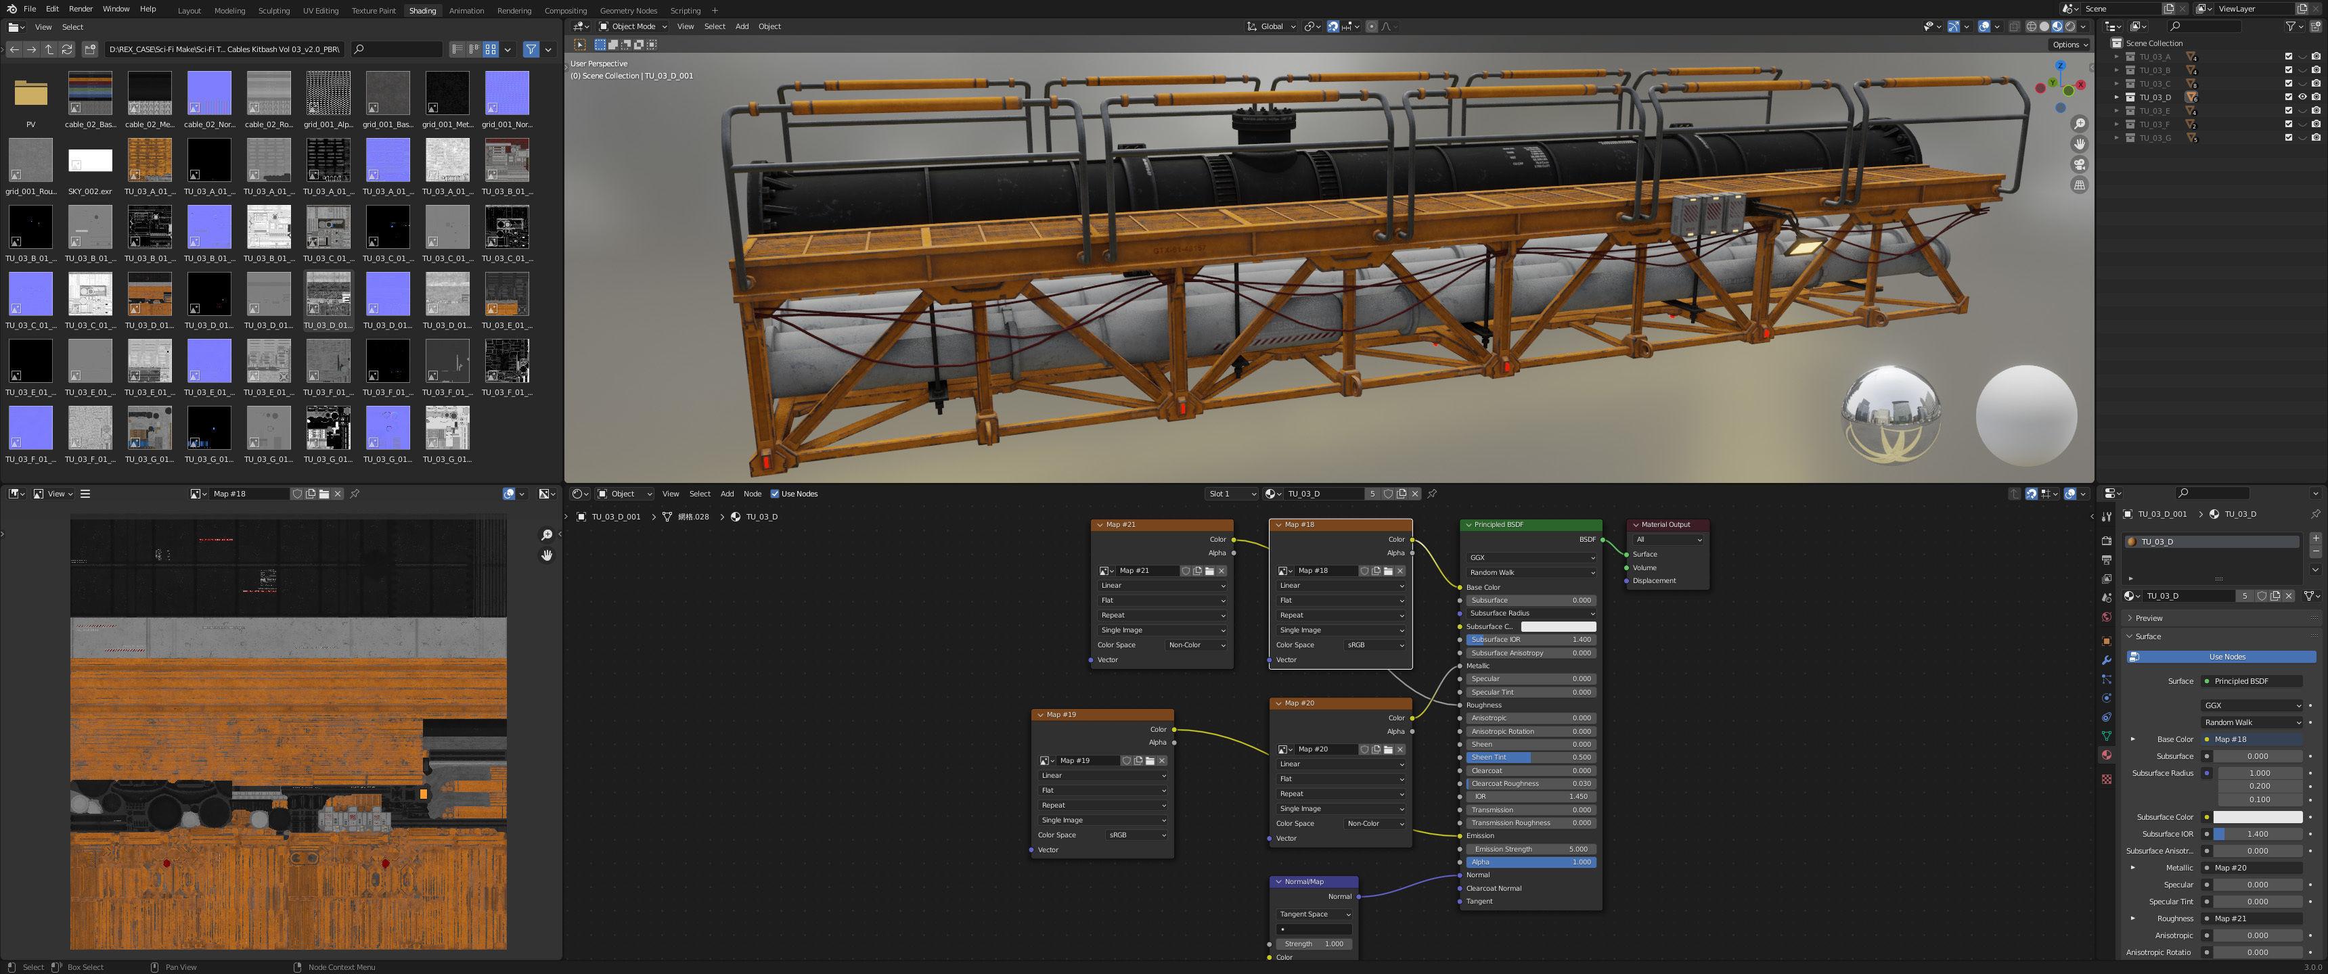Refresh the file browser listing
This screenshot has width=2328, height=974.
click(67, 49)
